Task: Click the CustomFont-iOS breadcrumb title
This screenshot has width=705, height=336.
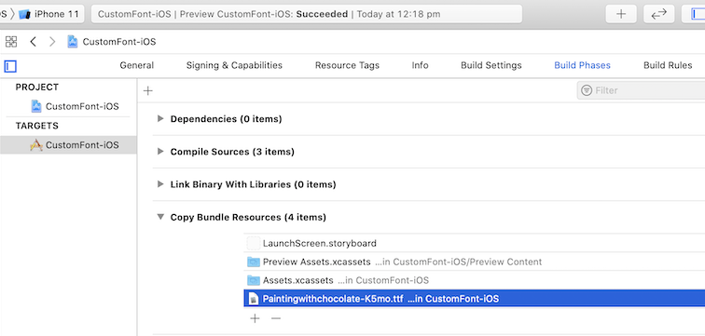Action: (119, 42)
